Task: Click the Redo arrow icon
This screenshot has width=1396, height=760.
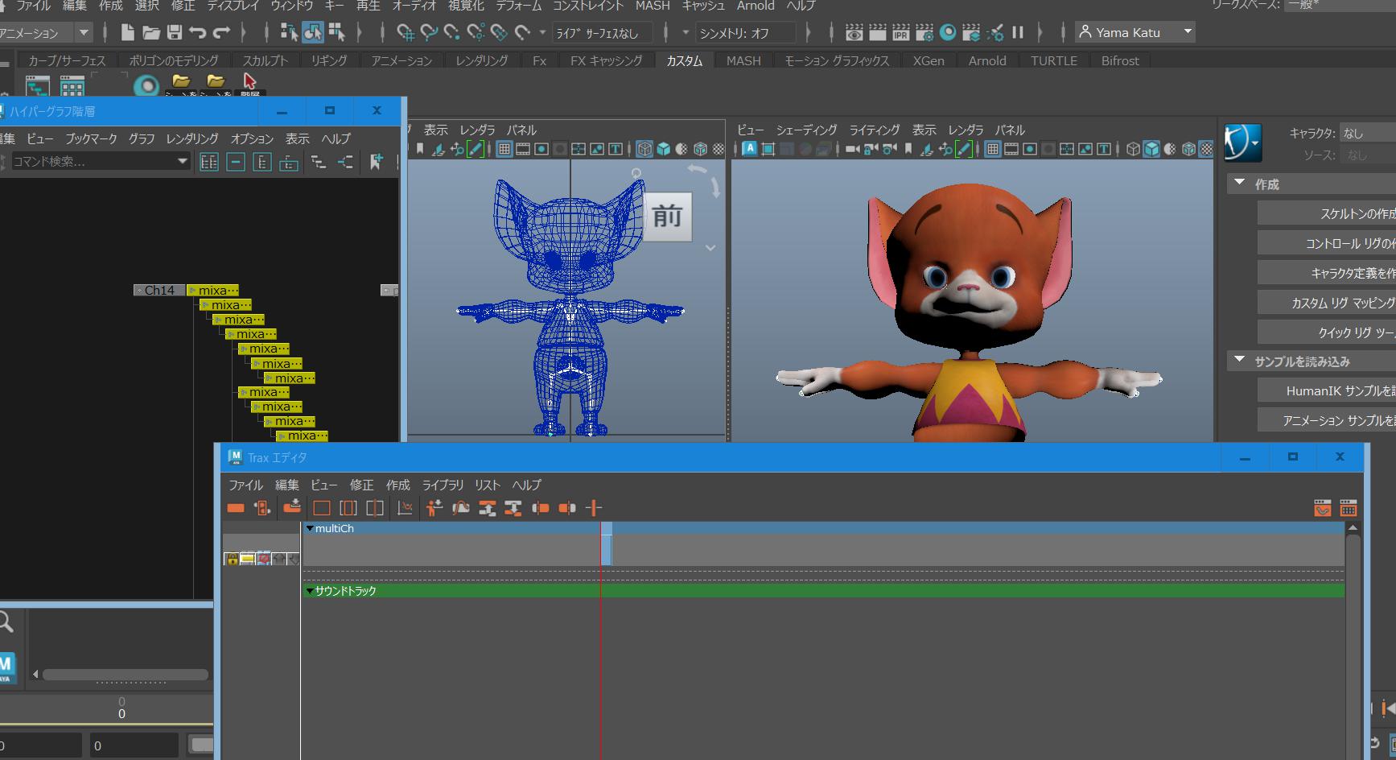Action: click(221, 32)
